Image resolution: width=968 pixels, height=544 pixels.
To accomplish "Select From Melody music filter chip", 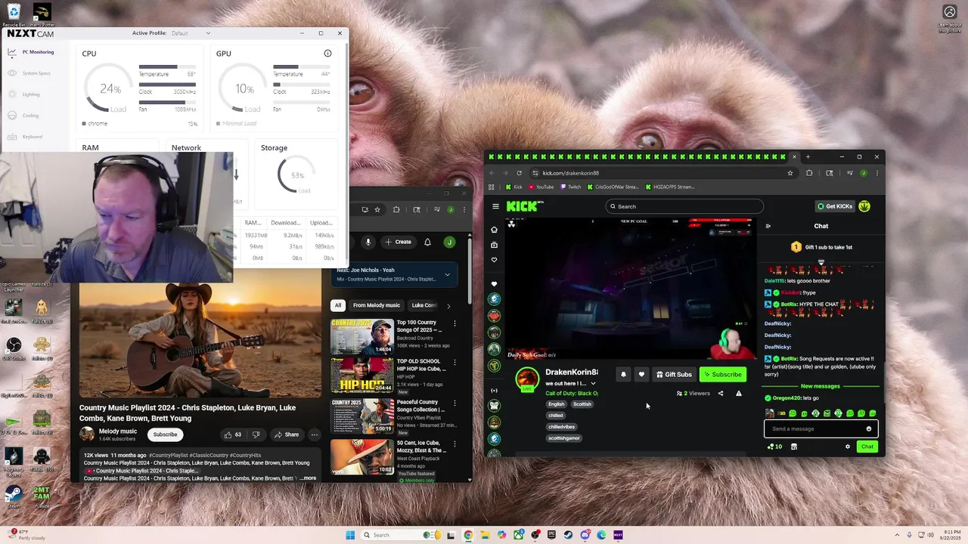I will click(x=377, y=305).
